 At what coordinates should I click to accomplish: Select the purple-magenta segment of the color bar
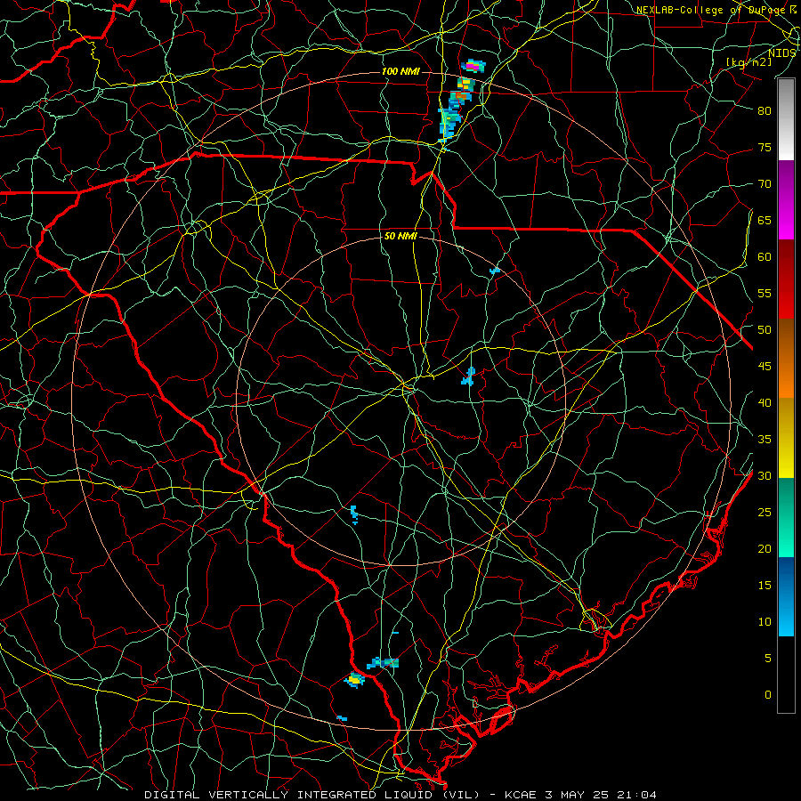pyautogui.click(x=786, y=200)
